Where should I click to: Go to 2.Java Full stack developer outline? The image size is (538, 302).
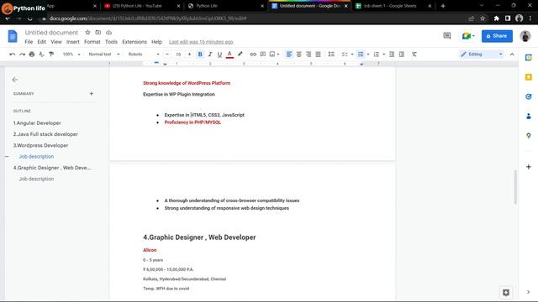[x=45, y=134]
